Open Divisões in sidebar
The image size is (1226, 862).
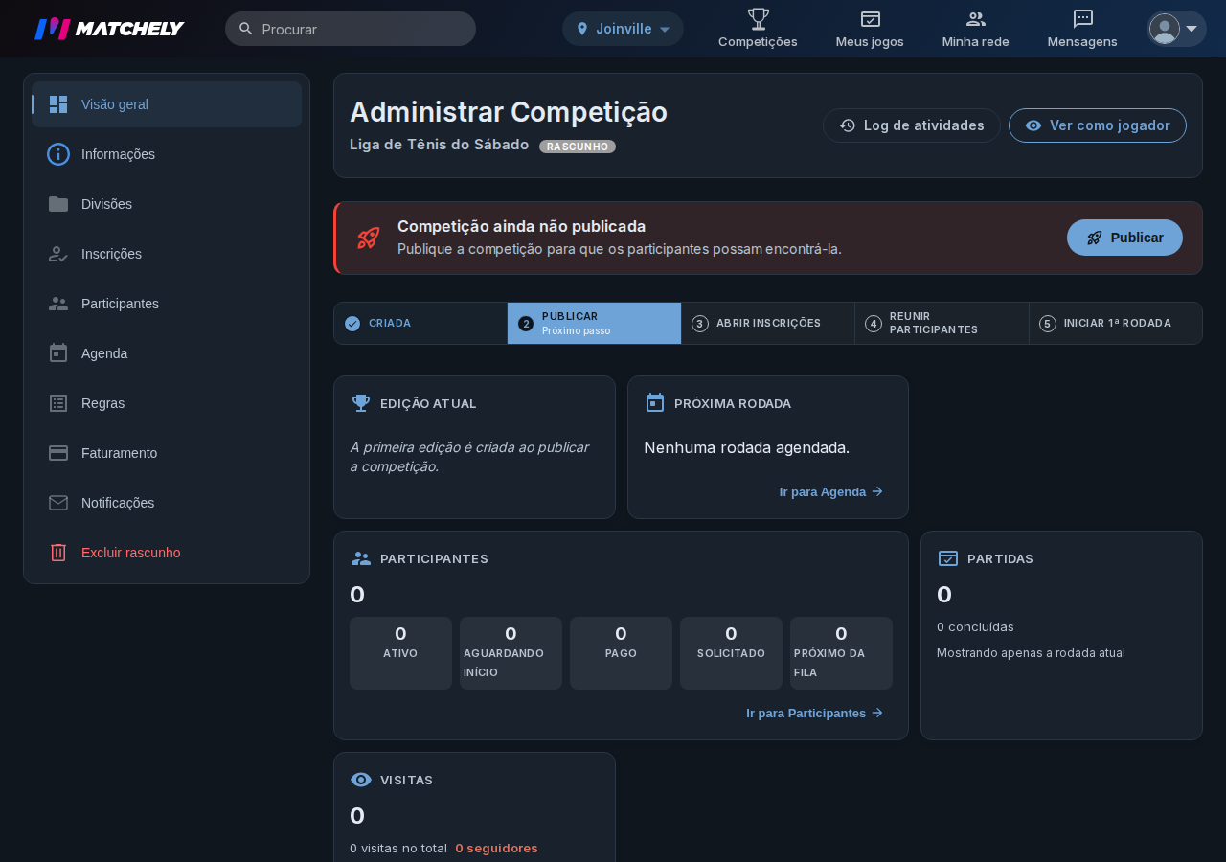click(167, 204)
